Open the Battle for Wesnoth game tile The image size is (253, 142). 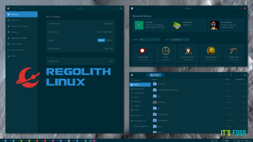click(188, 54)
